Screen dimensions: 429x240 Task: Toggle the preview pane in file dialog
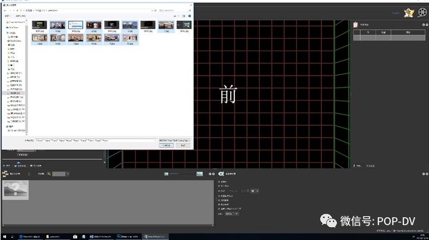(x=184, y=16)
